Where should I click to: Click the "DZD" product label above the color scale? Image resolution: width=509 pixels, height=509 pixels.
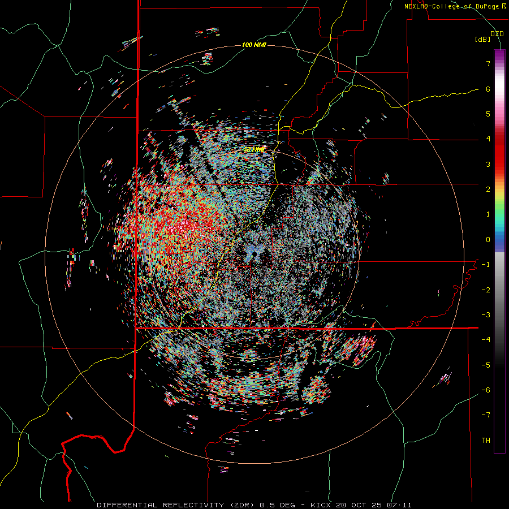tap(497, 34)
